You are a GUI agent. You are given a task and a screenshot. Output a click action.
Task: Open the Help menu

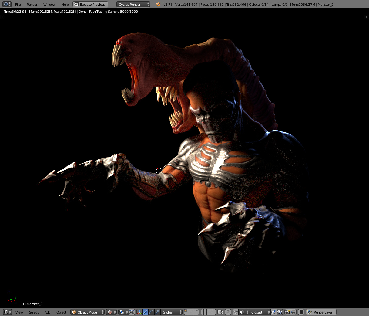point(65,5)
